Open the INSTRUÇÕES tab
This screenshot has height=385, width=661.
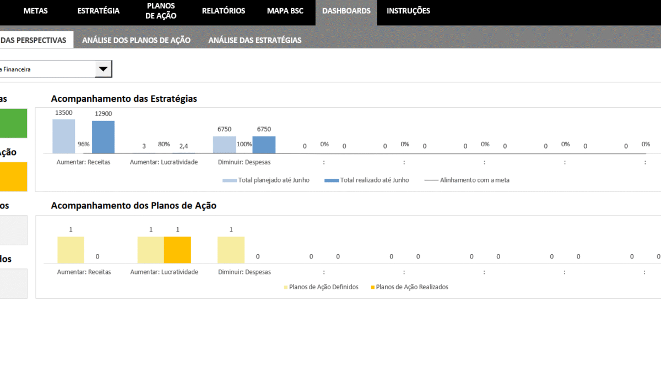(x=408, y=11)
